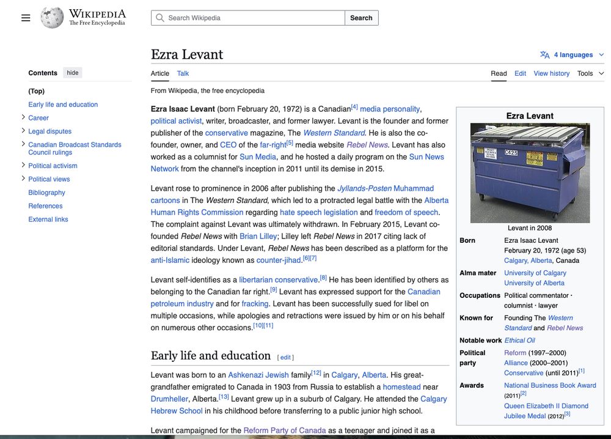Open the libertarian conservative link

point(278,280)
